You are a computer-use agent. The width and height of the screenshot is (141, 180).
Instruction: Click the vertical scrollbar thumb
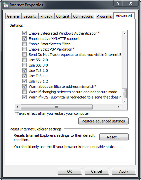click(124, 93)
